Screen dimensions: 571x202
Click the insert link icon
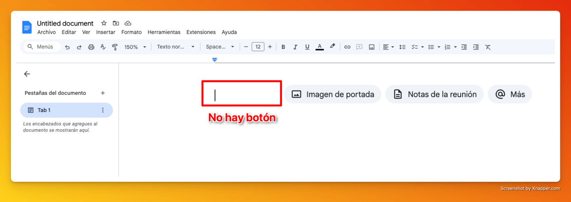(x=347, y=47)
